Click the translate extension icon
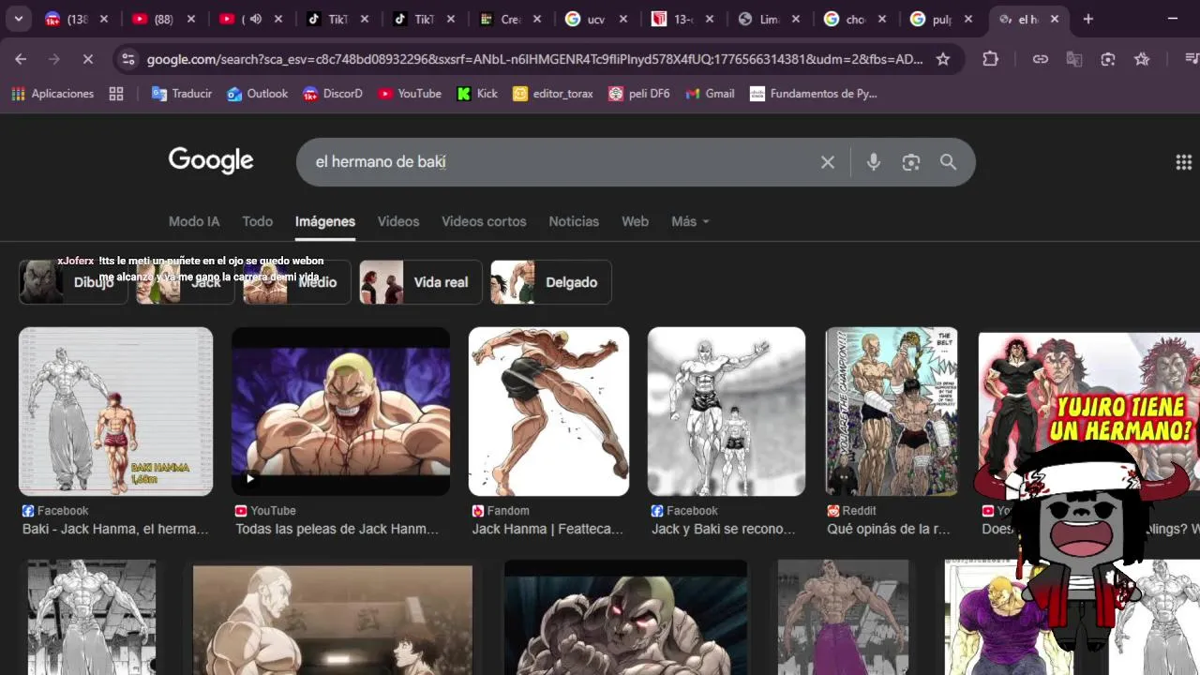The width and height of the screenshot is (1200, 675). pyautogui.click(x=1074, y=59)
